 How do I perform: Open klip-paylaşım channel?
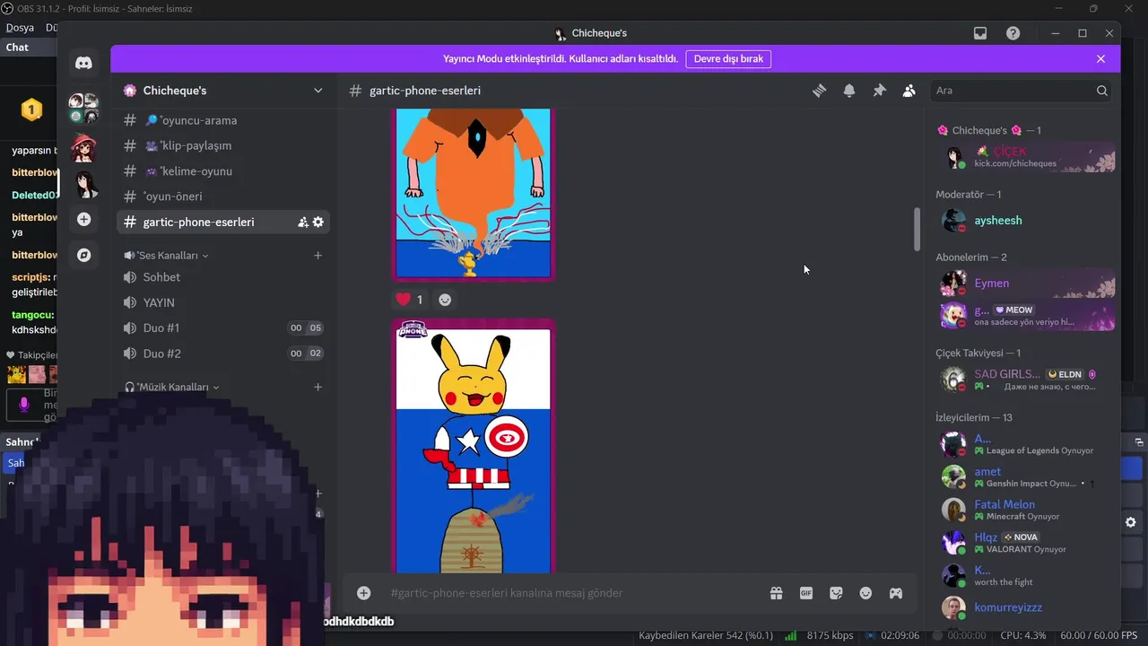(x=223, y=145)
